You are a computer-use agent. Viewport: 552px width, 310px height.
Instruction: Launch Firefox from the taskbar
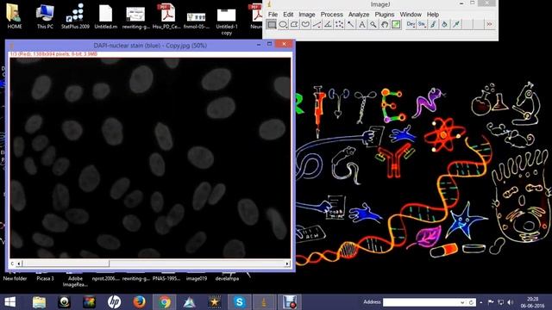click(x=140, y=302)
